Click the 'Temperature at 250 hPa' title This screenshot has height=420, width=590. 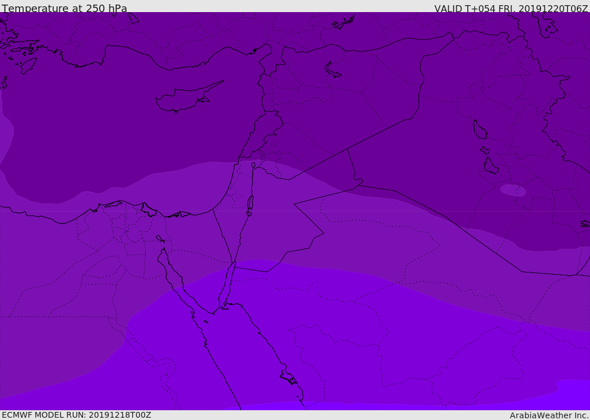click(x=65, y=8)
